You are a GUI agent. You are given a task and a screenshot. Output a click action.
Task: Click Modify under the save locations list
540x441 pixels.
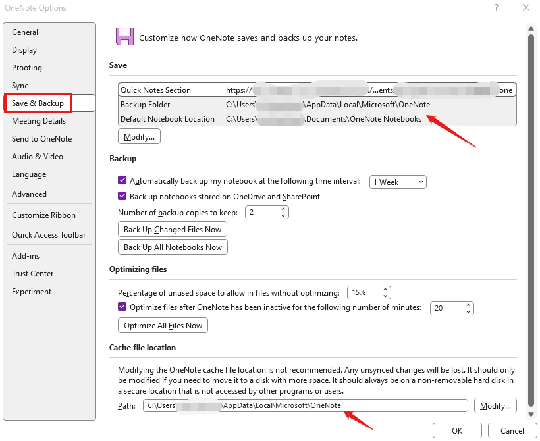tap(138, 136)
